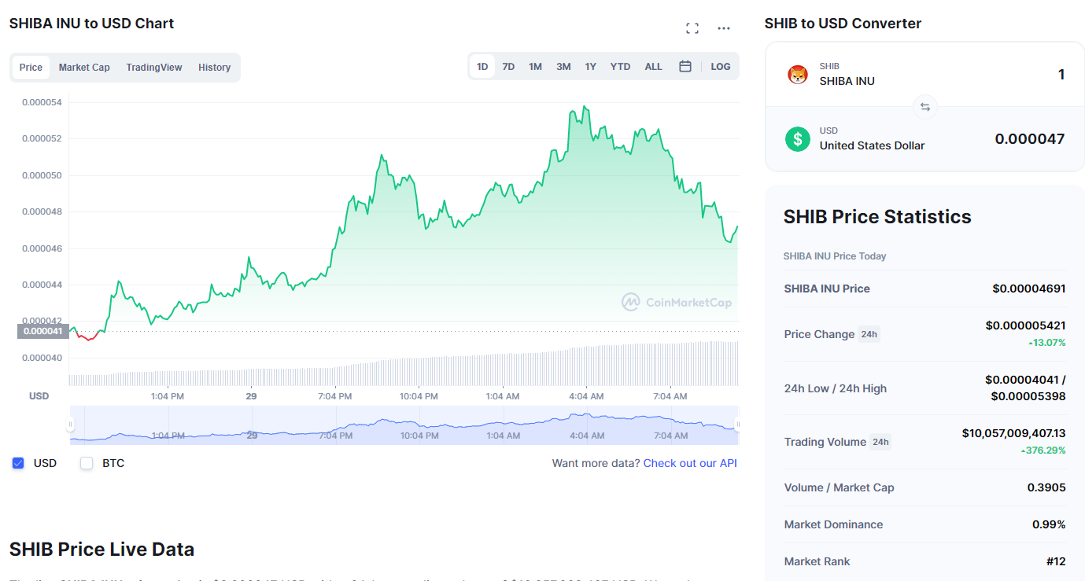The image size is (1085, 581).
Task: Set chart range to 1M
Action: (x=535, y=67)
